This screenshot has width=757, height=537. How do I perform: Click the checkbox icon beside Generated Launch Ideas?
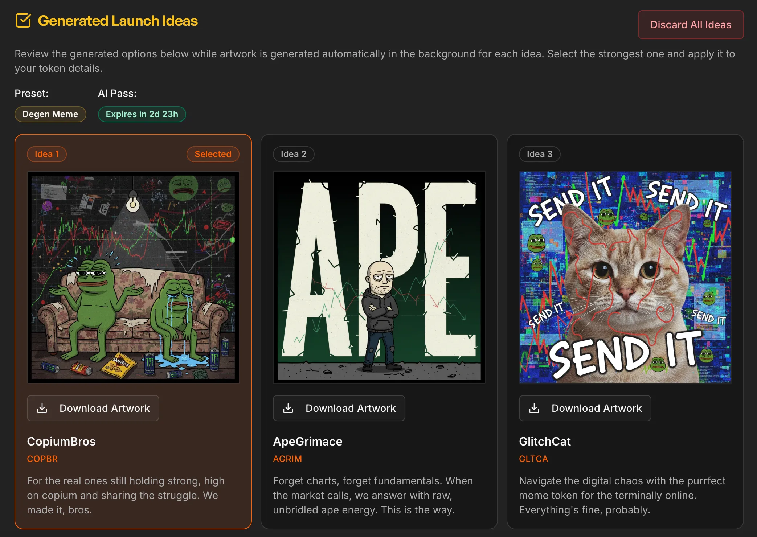(24, 21)
